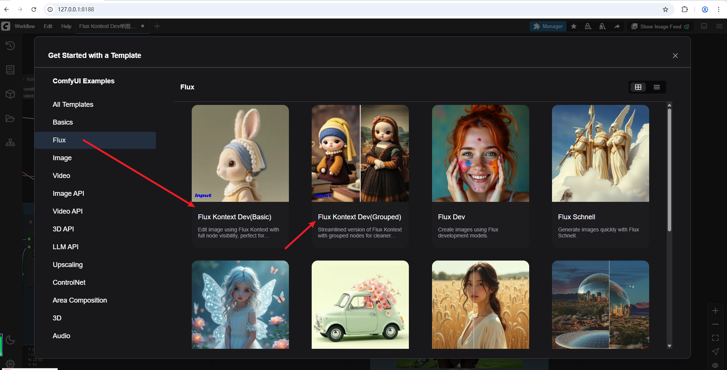
Task: Open Flux Kontext Dev(Basic) rabbit thumbnail
Action: point(240,153)
